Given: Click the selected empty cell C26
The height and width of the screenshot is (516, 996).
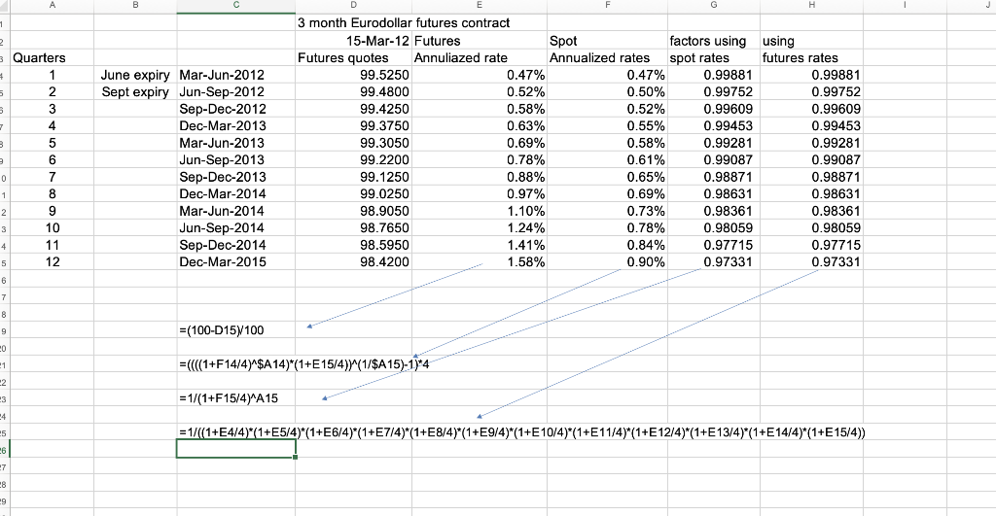Looking at the screenshot, I should [x=235, y=449].
